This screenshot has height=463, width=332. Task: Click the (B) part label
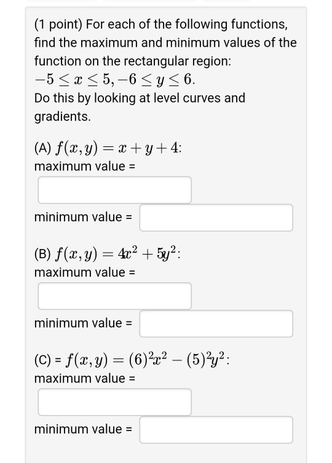click(43, 254)
